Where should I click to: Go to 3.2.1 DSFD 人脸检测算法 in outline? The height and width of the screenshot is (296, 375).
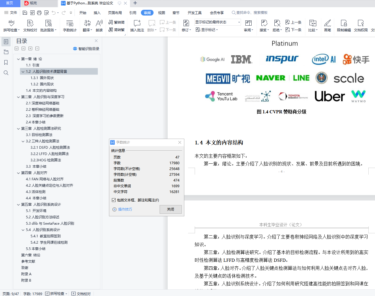(x=50, y=148)
